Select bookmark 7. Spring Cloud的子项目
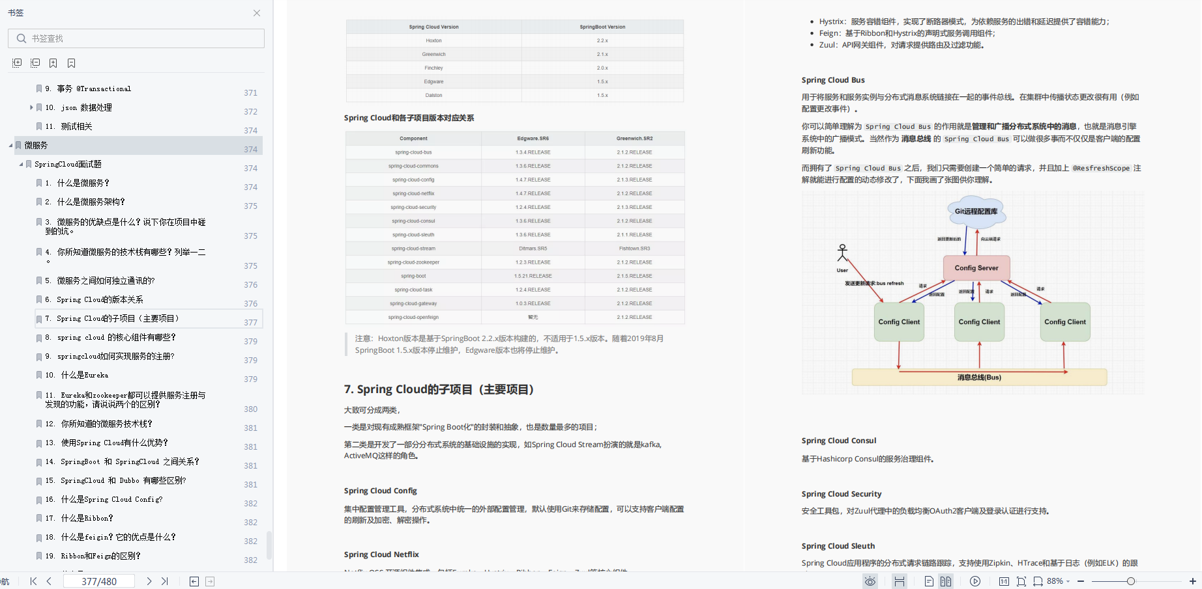Viewport: 1202px width, 589px height. pos(111,318)
